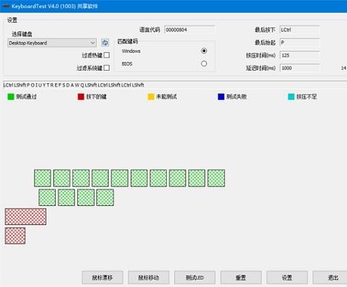Open 设置 settings button at the bottom
This screenshot has height=287, width=347.
pos(287,278)
